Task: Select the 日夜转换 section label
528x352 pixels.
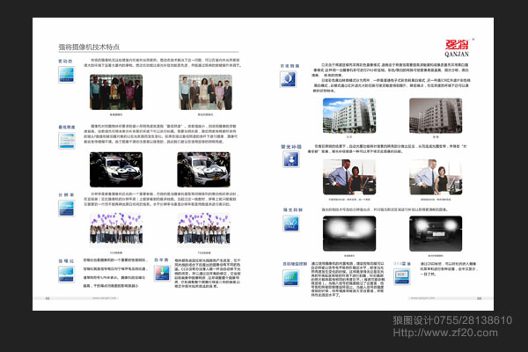Action: click(290, 66)
